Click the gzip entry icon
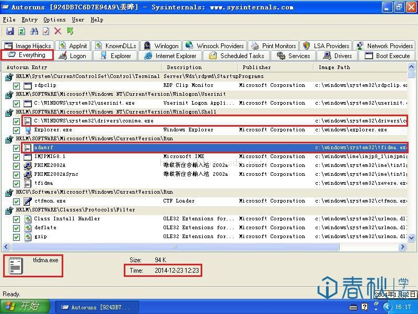This screenshot has height=314, width=418. 28,237
